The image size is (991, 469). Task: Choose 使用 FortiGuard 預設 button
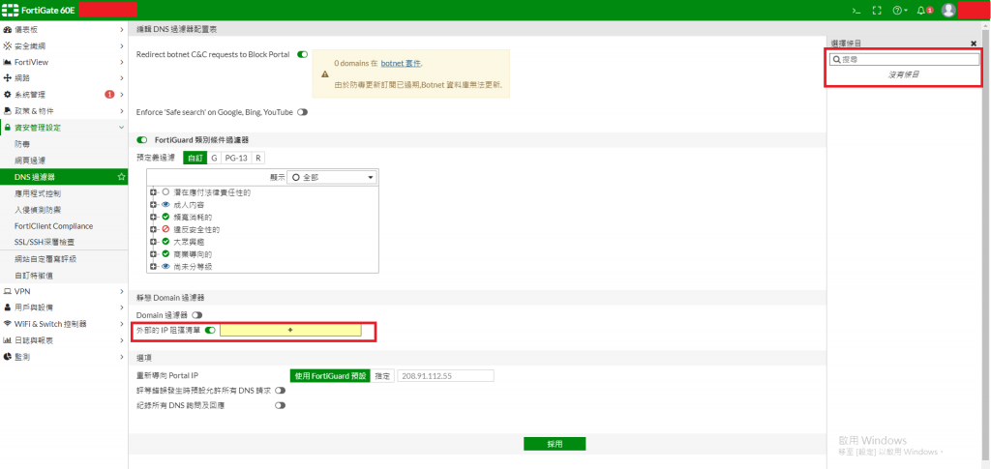click(x=330, y=375)
